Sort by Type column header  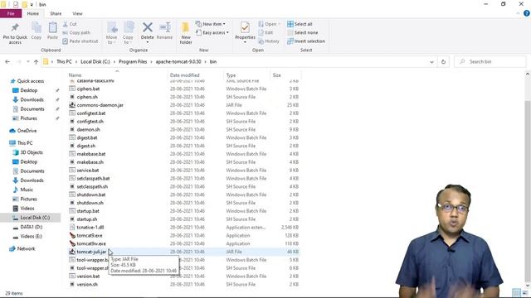[231, 75]
